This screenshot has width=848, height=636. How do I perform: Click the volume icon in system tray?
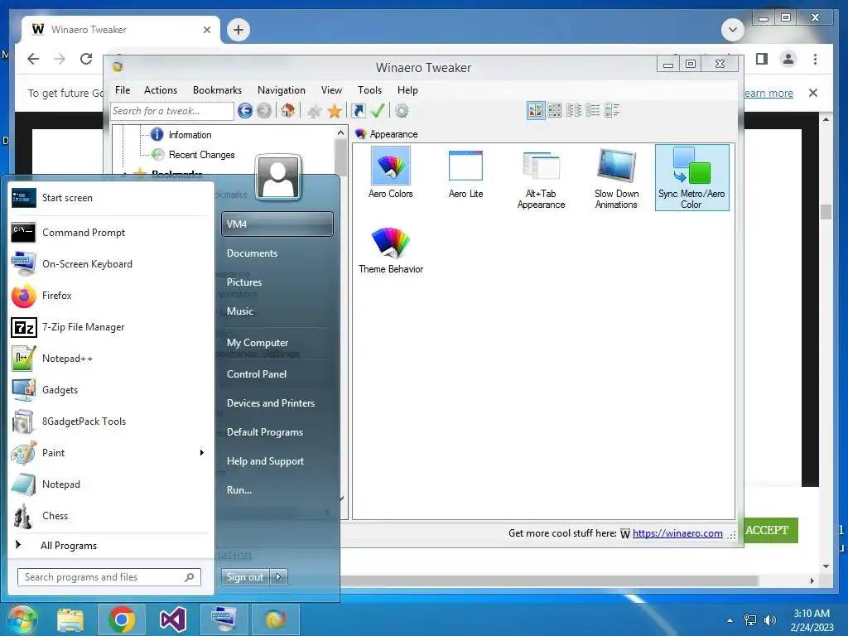click(770, 620)
